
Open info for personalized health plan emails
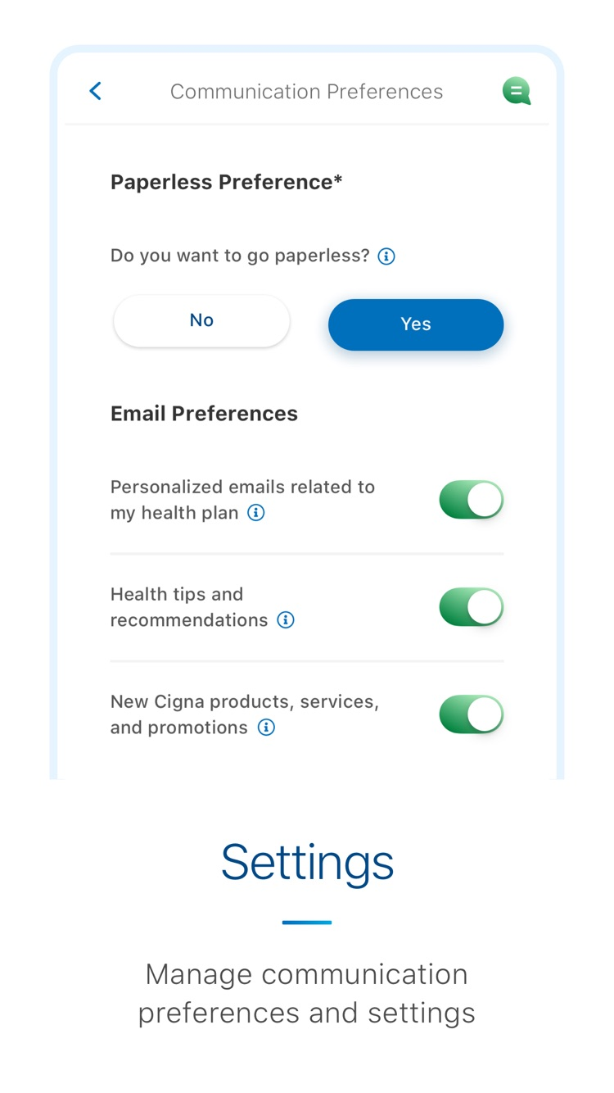point(255,513)
